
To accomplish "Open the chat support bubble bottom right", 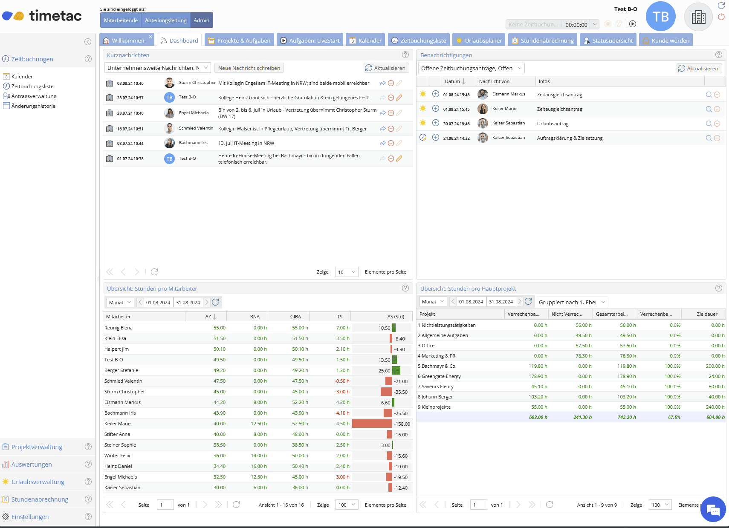I will point(713,509).
